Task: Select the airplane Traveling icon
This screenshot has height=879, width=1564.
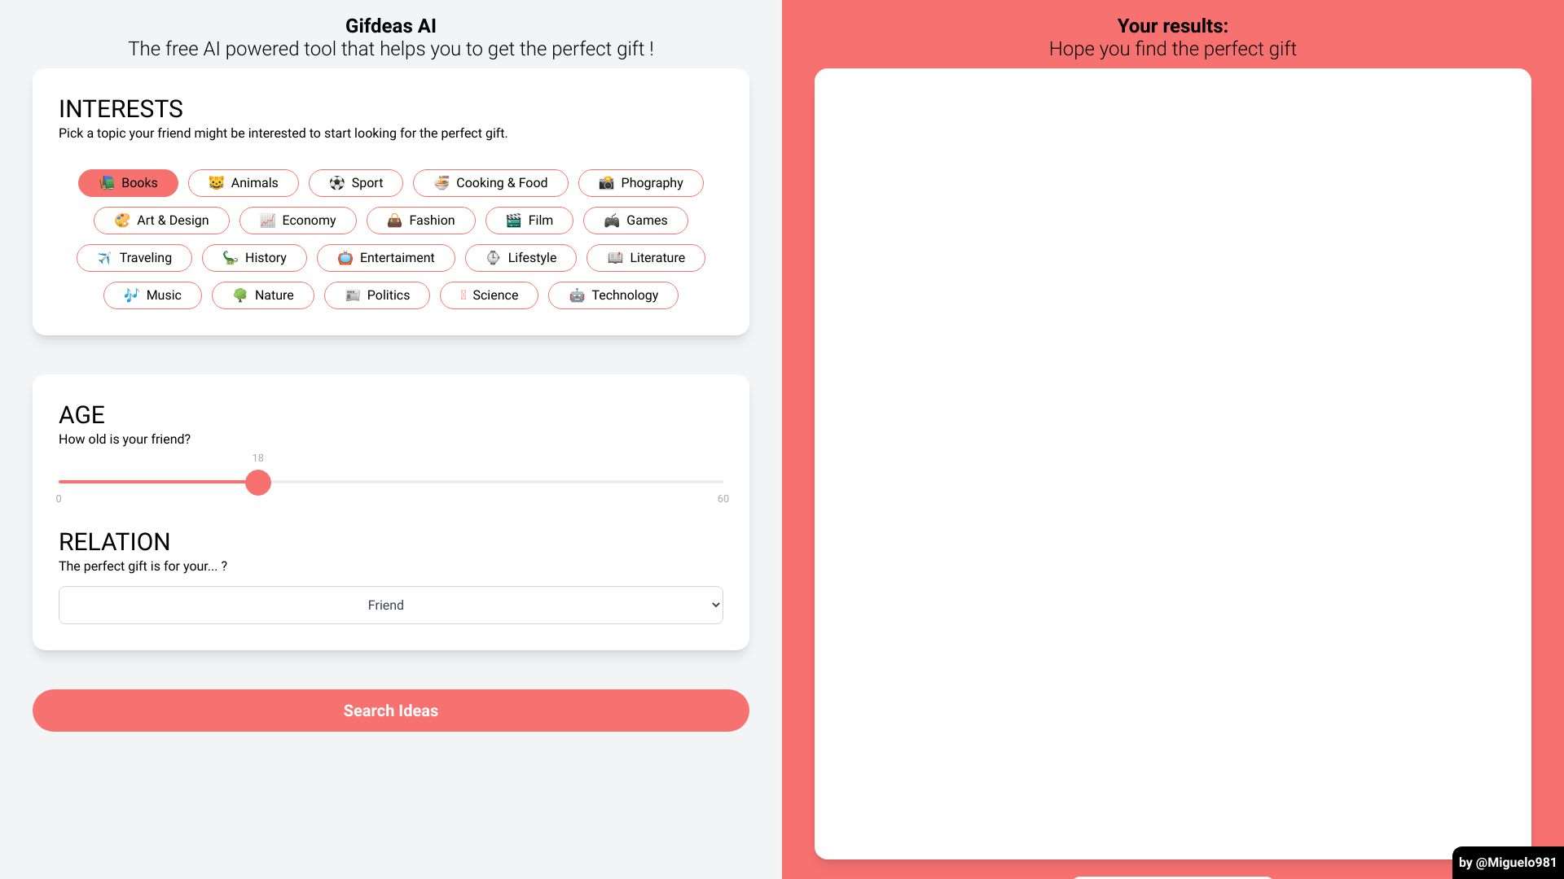Action: [x=104, y=257]
